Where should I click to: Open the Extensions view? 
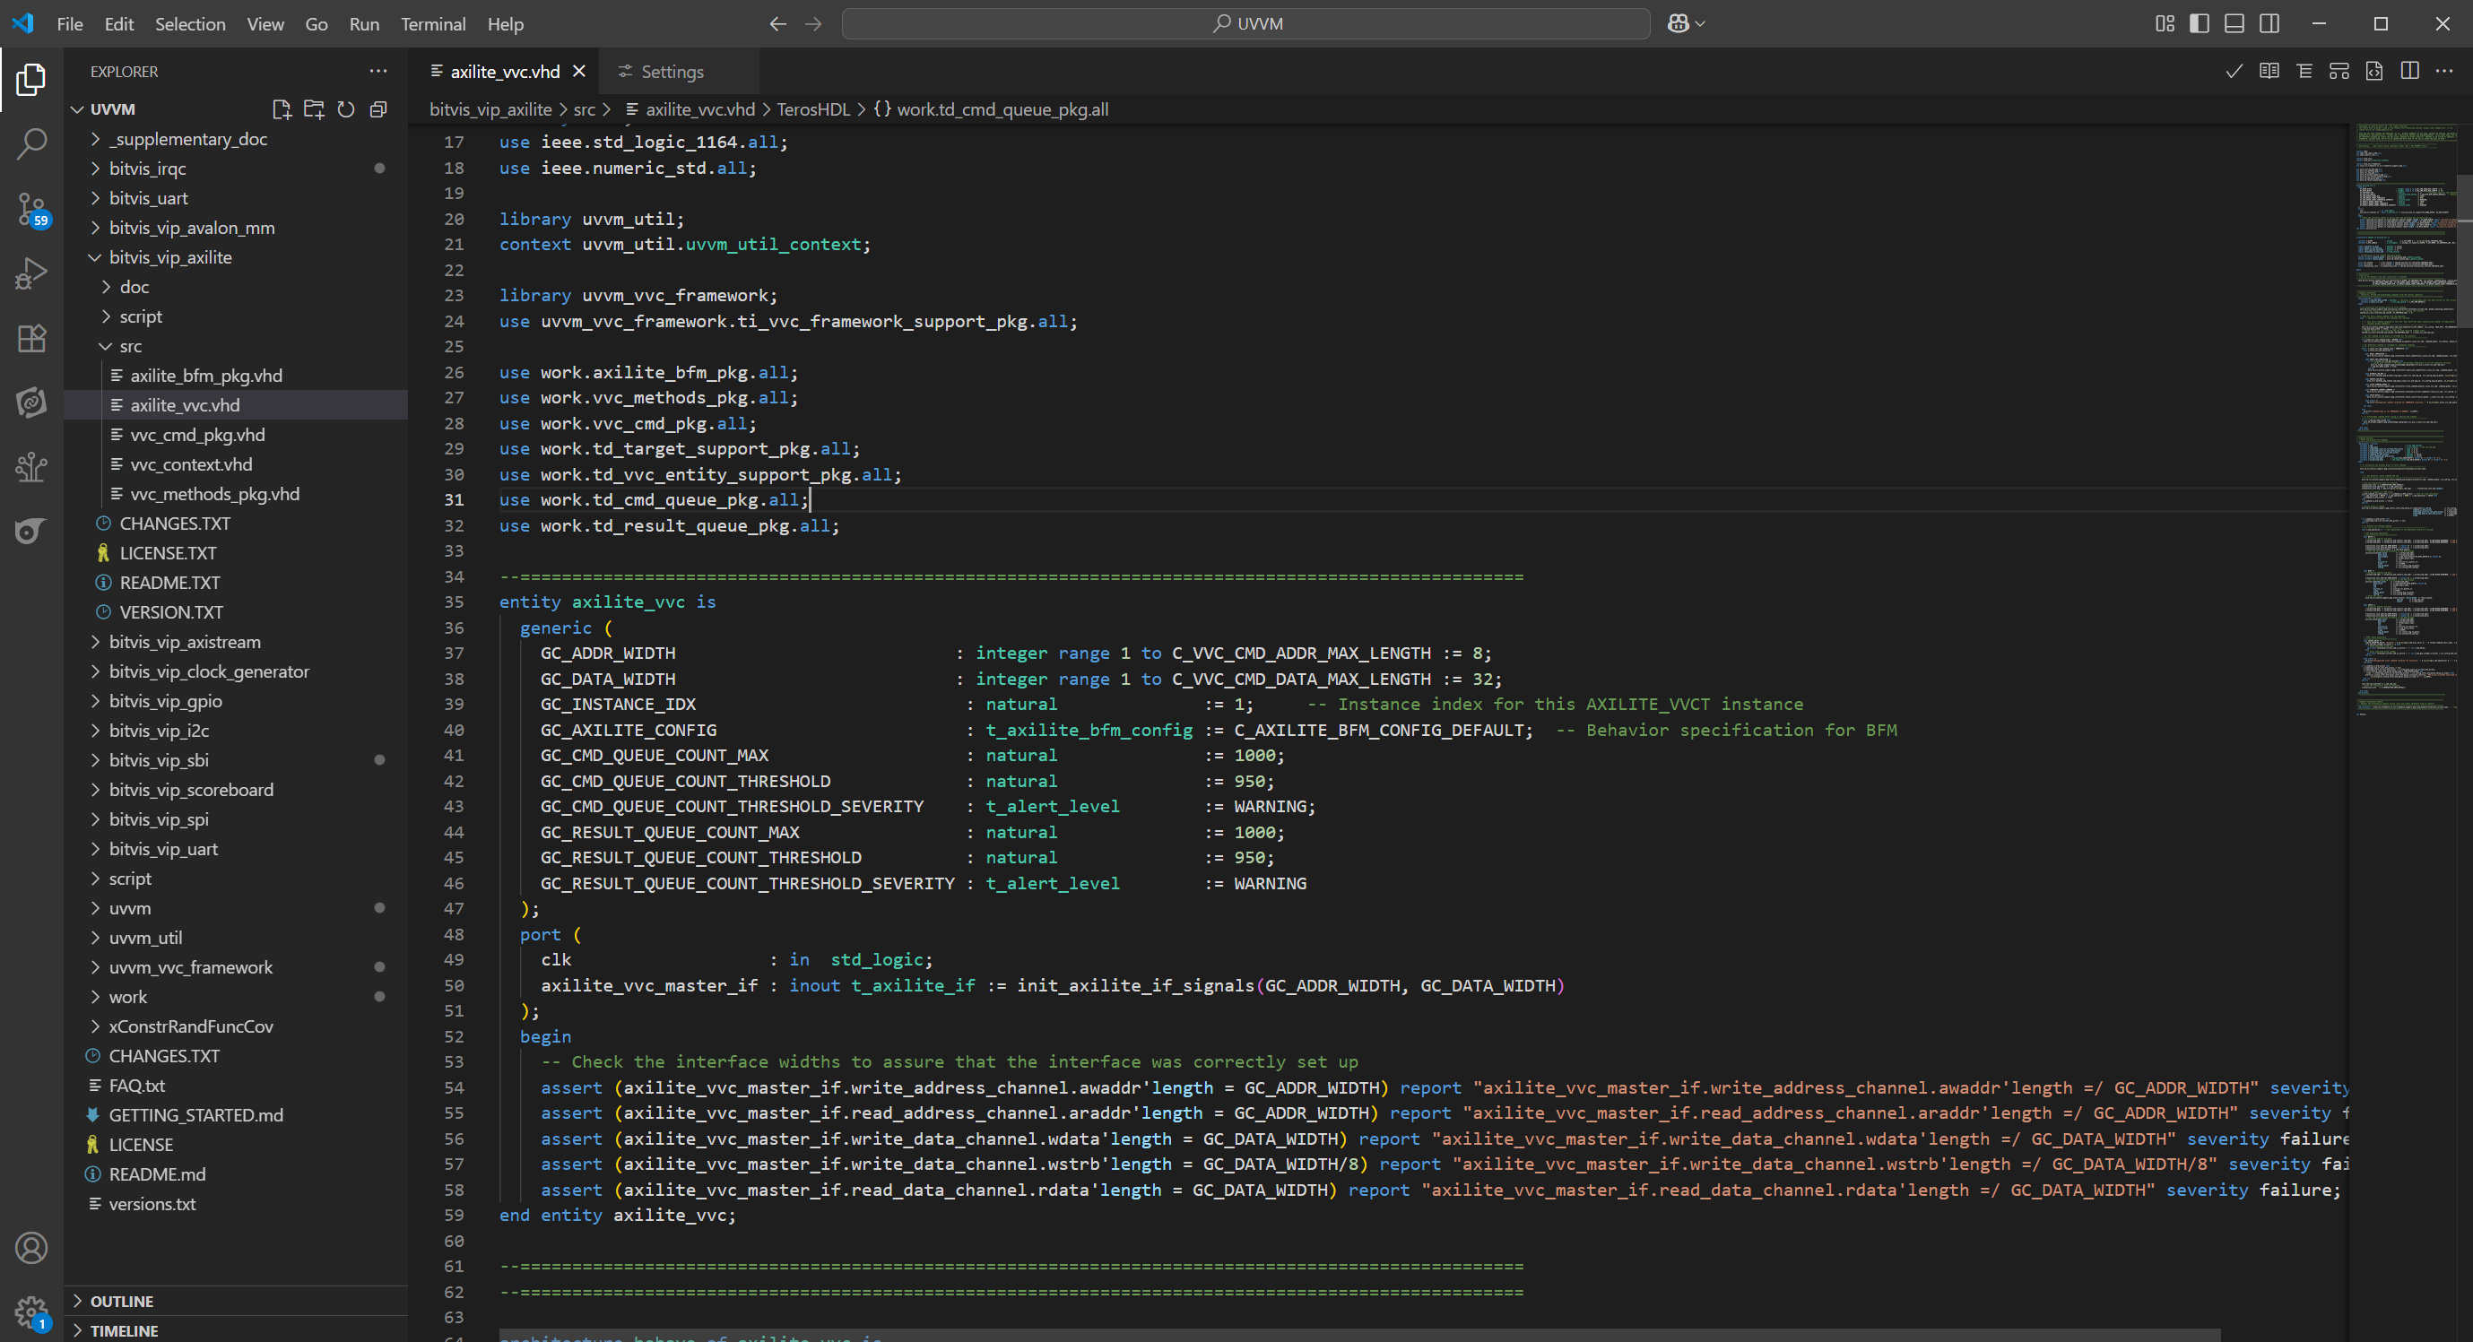pyautogui.click(x=30, y=338)
